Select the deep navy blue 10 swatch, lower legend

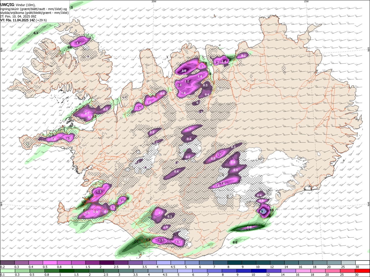click(x=259, y=271)
